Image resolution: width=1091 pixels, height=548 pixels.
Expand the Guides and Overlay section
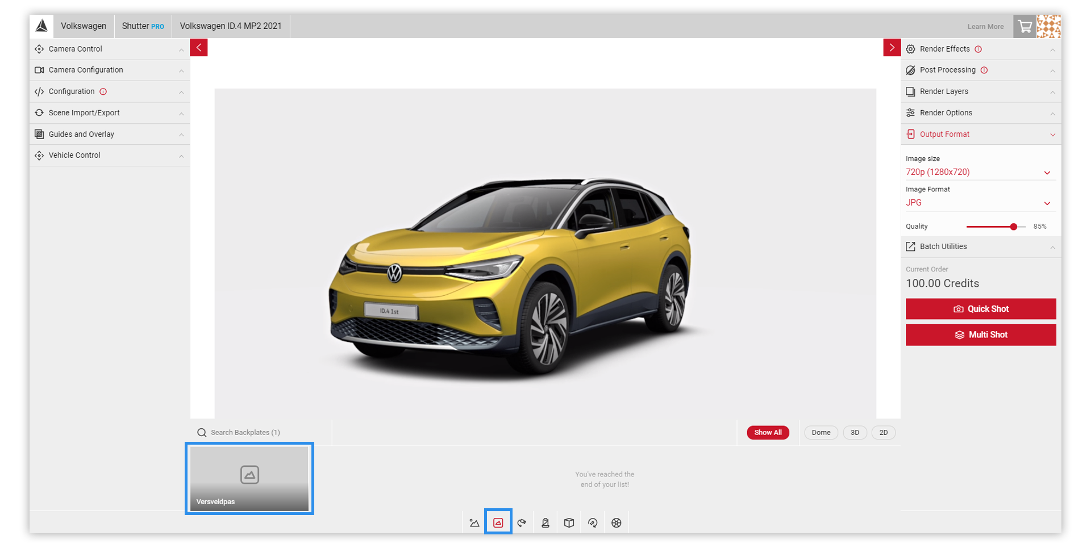click(110, 135)
